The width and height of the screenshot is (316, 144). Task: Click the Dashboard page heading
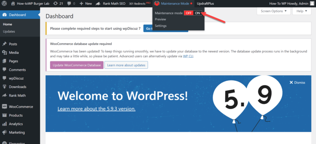(x=59, y=16)
